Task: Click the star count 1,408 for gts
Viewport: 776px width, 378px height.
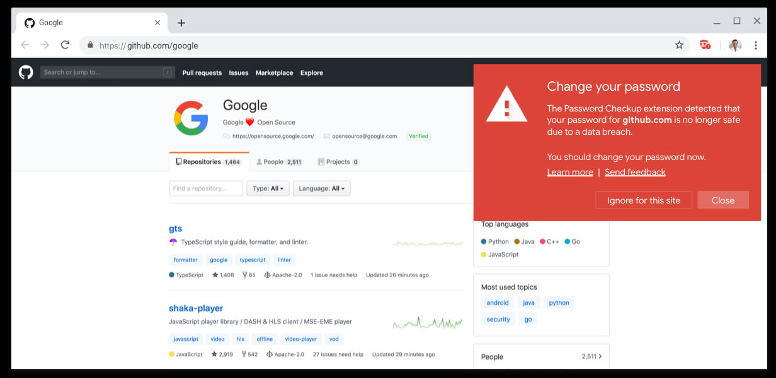Action: 223,275
